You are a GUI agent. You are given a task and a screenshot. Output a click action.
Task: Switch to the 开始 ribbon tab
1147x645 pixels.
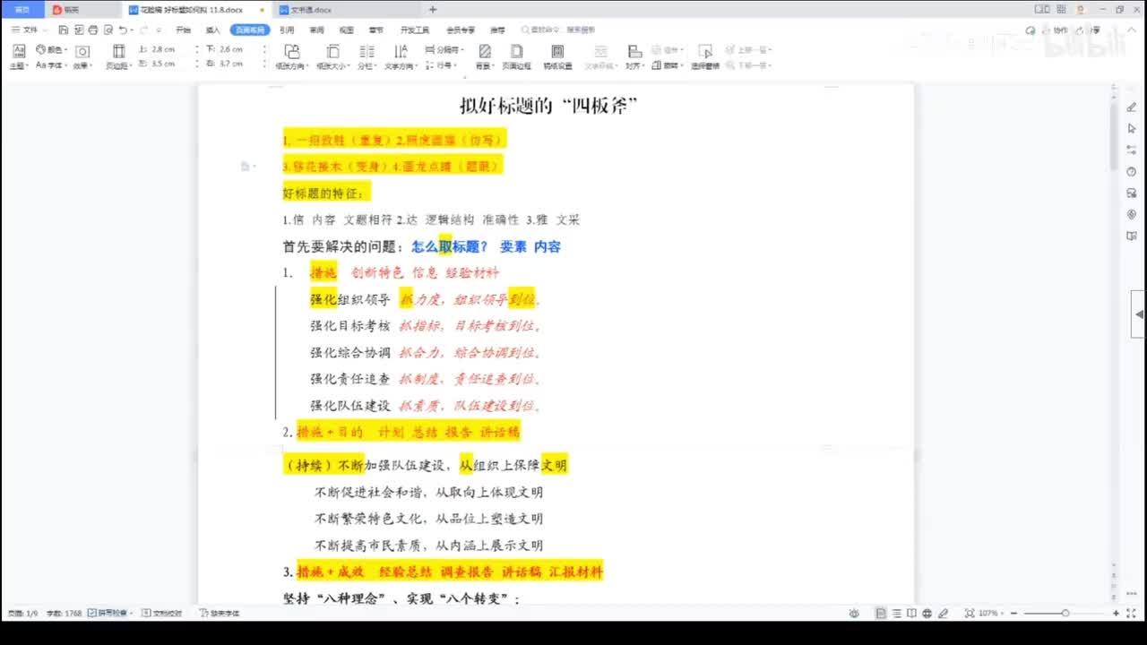(x=183, y=30)
